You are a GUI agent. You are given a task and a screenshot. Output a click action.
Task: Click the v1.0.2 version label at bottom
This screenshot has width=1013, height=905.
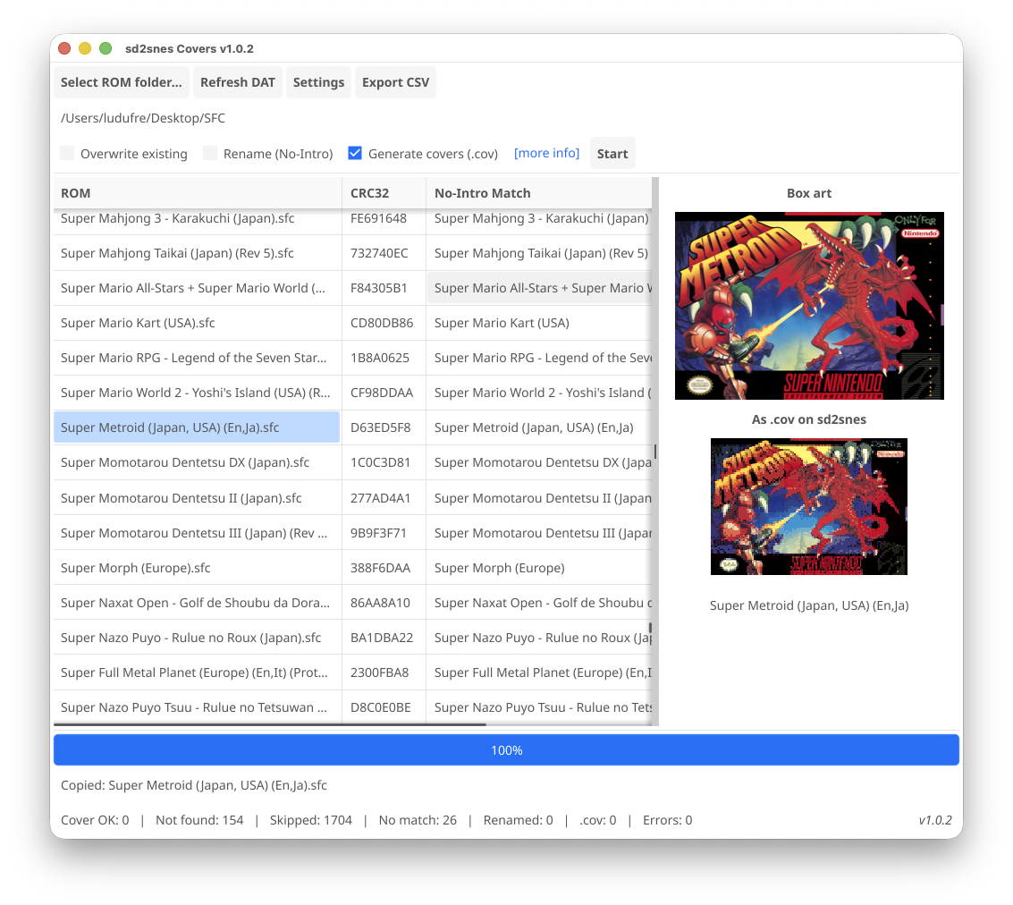pos(935,820)
